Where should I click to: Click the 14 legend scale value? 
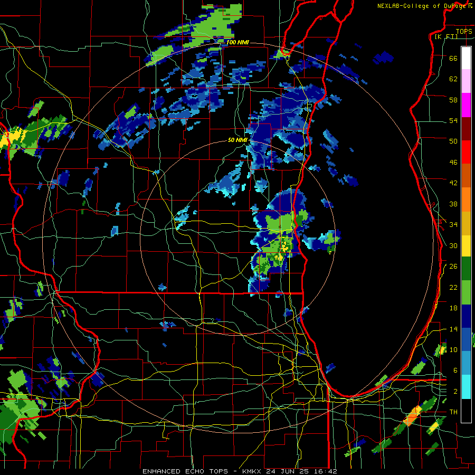[453, 329]
